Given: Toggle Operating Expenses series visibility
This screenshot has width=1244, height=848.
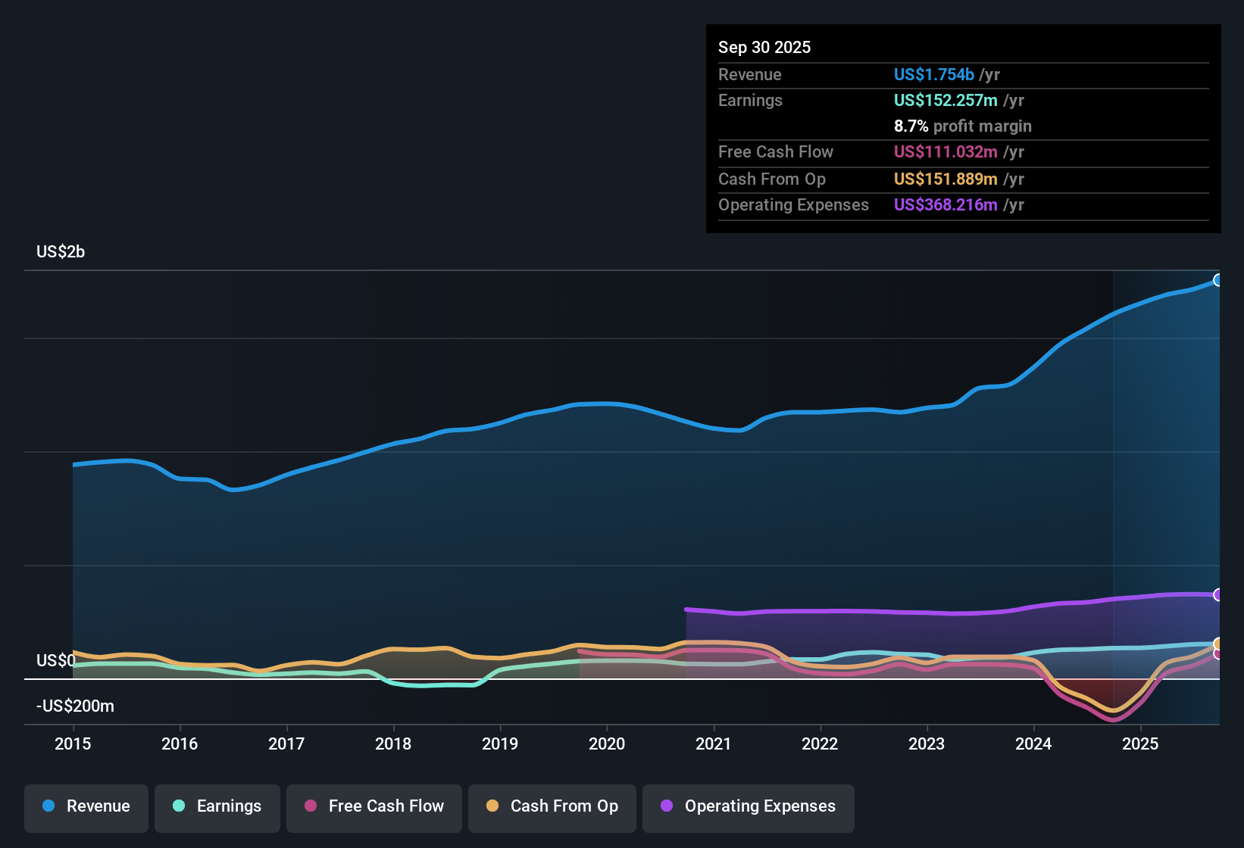Looking at the screenshot, I should (x=748, y=806).
